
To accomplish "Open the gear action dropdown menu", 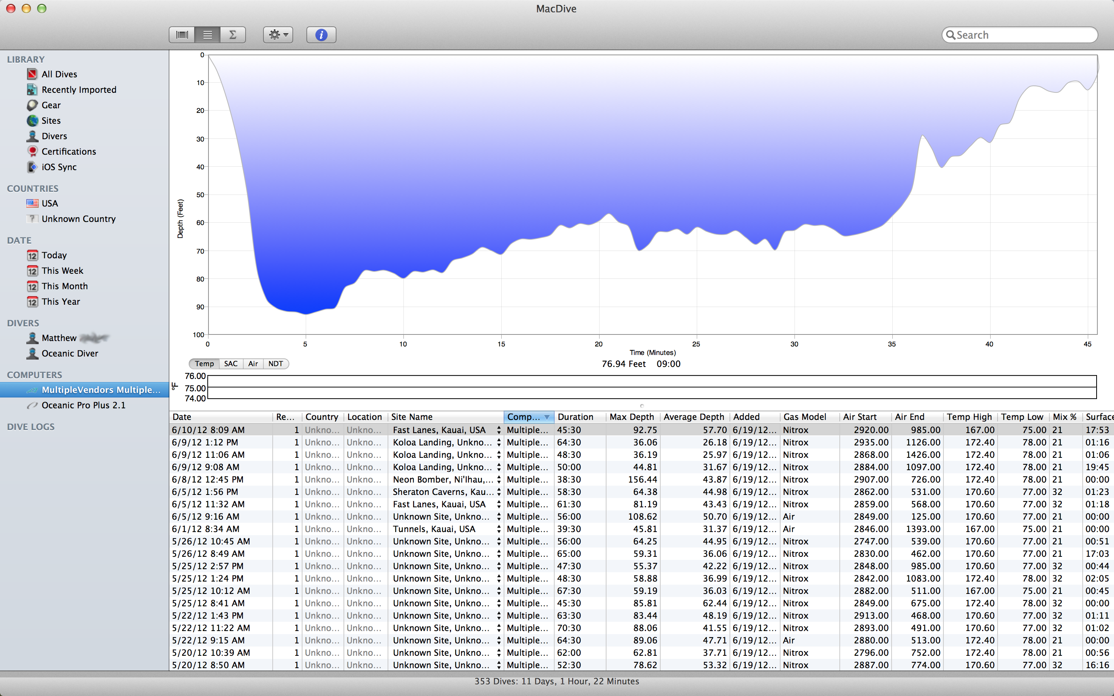I will [x=278, y=34].
